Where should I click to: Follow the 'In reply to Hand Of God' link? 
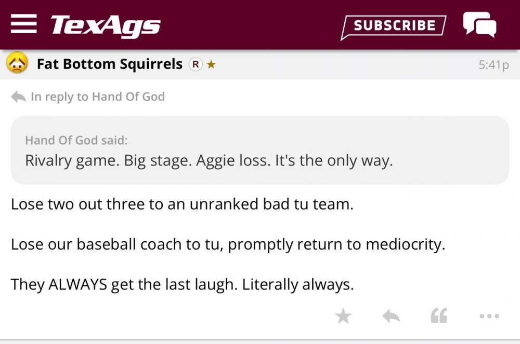(x=98, y=97)
